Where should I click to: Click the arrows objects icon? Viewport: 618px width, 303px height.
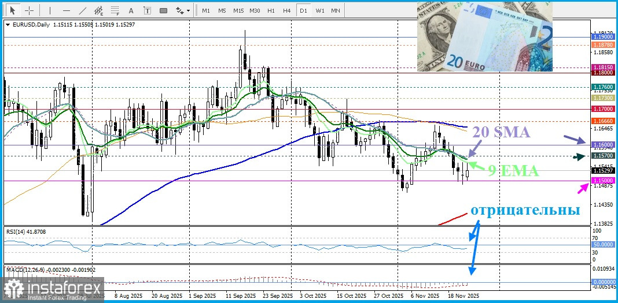pyautogui.click(x=180, y=10)
